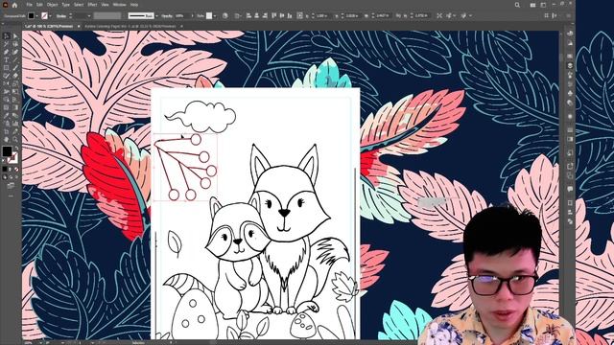Switch to the second document tab
Image resolution: width=614 pixels, height=345 pixels.
coord(130,26)
